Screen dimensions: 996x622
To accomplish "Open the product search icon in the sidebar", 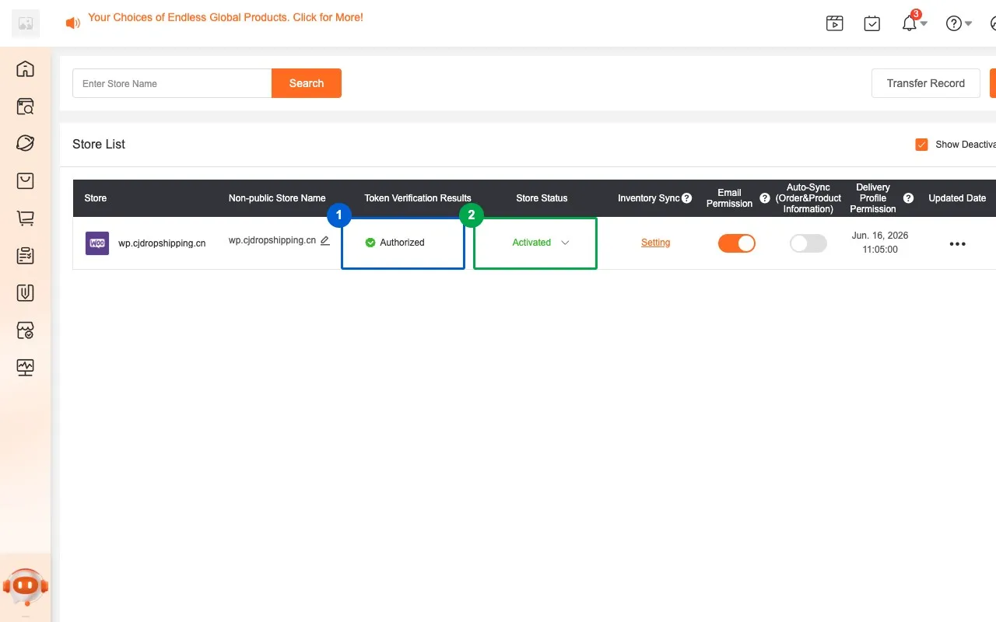I will (25, 107).
